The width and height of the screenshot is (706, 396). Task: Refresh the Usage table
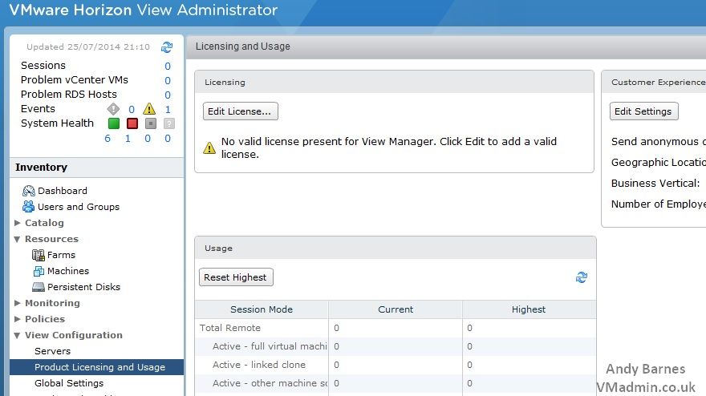[582, 277]
